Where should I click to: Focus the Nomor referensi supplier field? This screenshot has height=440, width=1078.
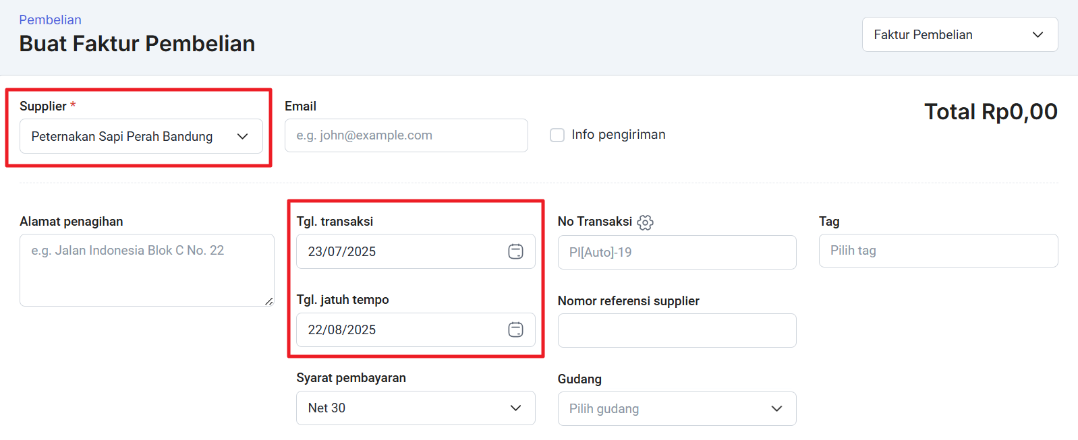(x=677, y=330)
